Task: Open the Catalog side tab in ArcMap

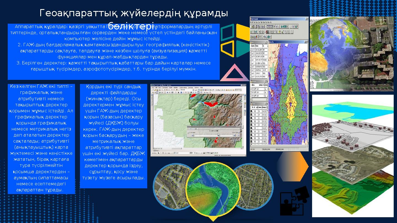Action: tap(245, 105)
